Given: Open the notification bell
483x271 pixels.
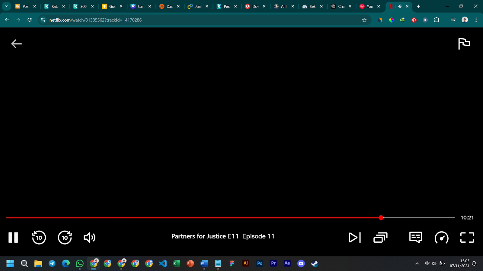Looking at the screenshot, I should [x=475, y=264].
